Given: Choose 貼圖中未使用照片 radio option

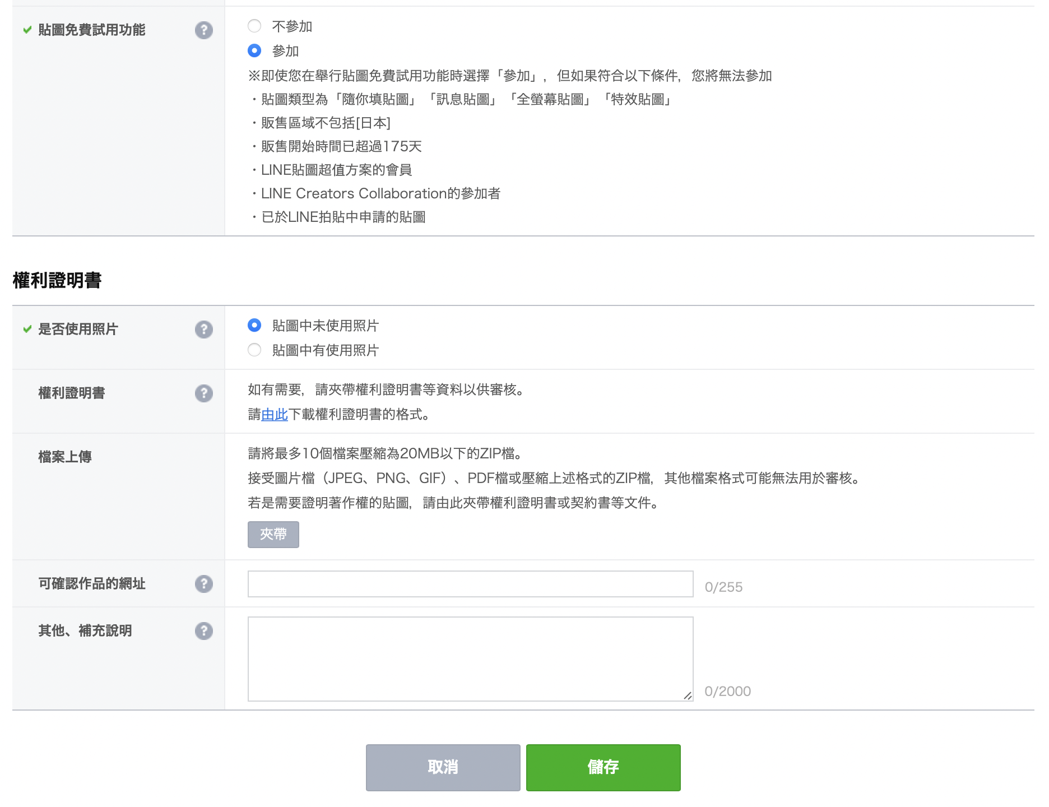Looking at the screenshot, I should click(x=254, y=325).
